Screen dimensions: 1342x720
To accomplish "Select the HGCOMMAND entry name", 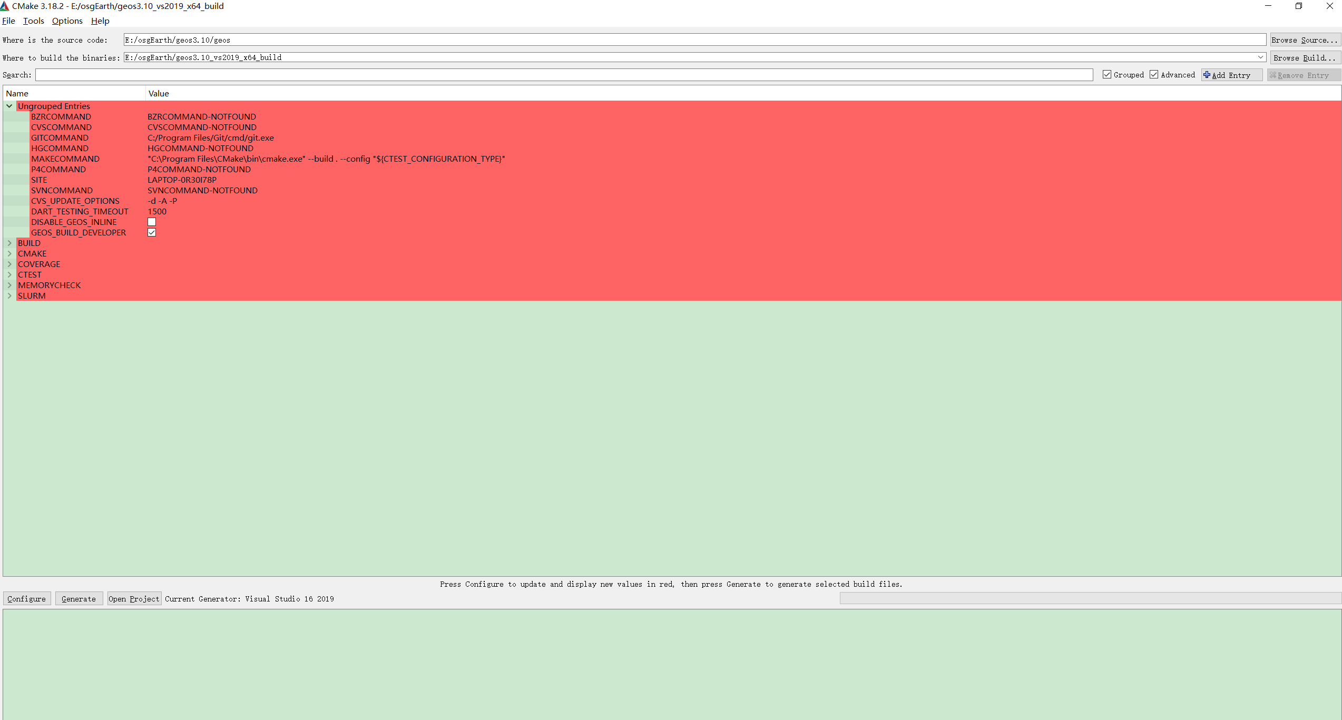I will click(60, 148).
